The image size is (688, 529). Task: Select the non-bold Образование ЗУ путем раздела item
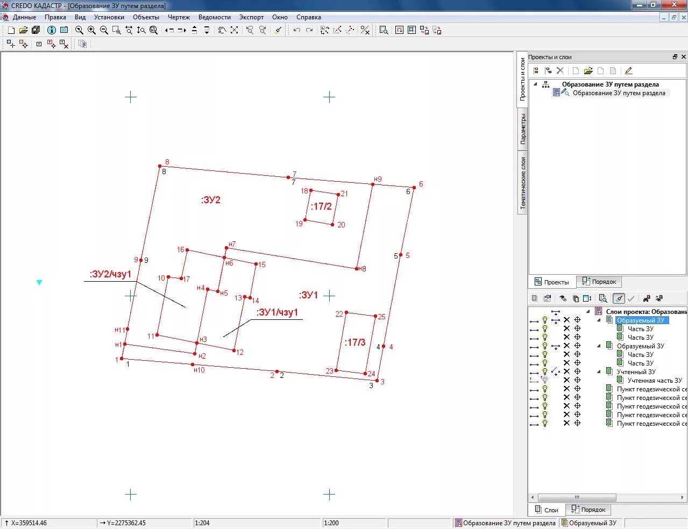tap(619, 93)
